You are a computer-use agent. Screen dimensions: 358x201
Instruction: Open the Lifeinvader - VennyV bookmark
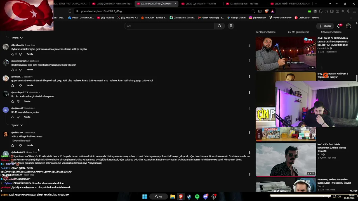307,18
